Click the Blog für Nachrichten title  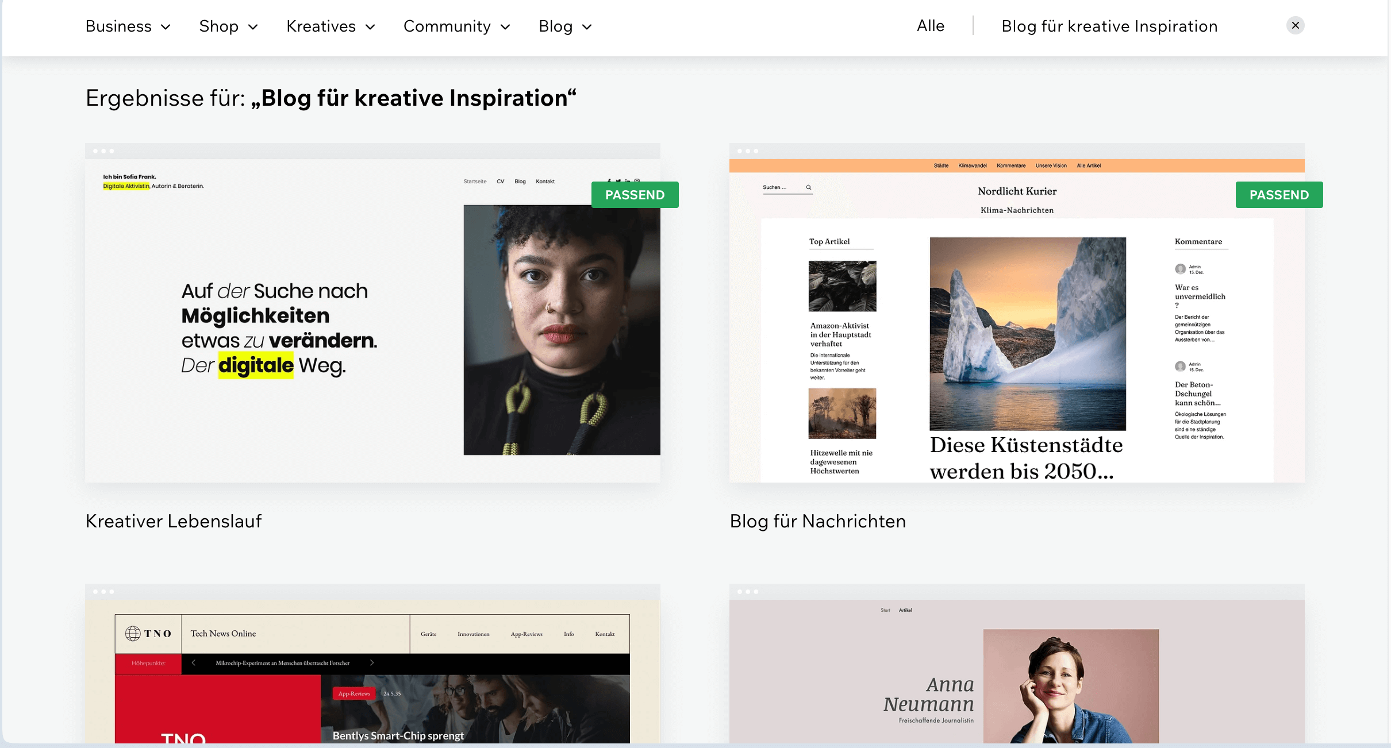[817, 521]
